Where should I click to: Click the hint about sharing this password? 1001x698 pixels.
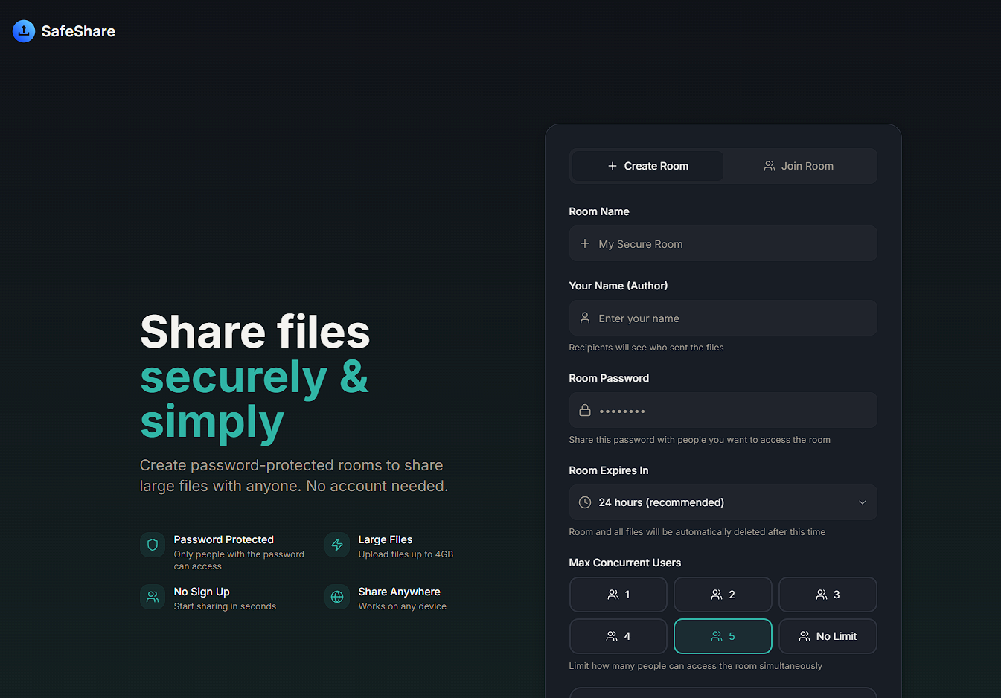point(700,440)
